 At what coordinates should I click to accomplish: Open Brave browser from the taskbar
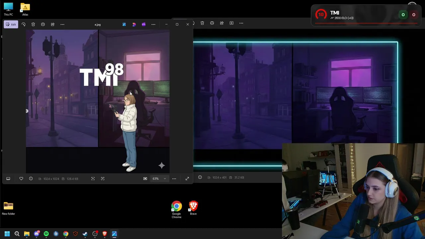[105, 234]
